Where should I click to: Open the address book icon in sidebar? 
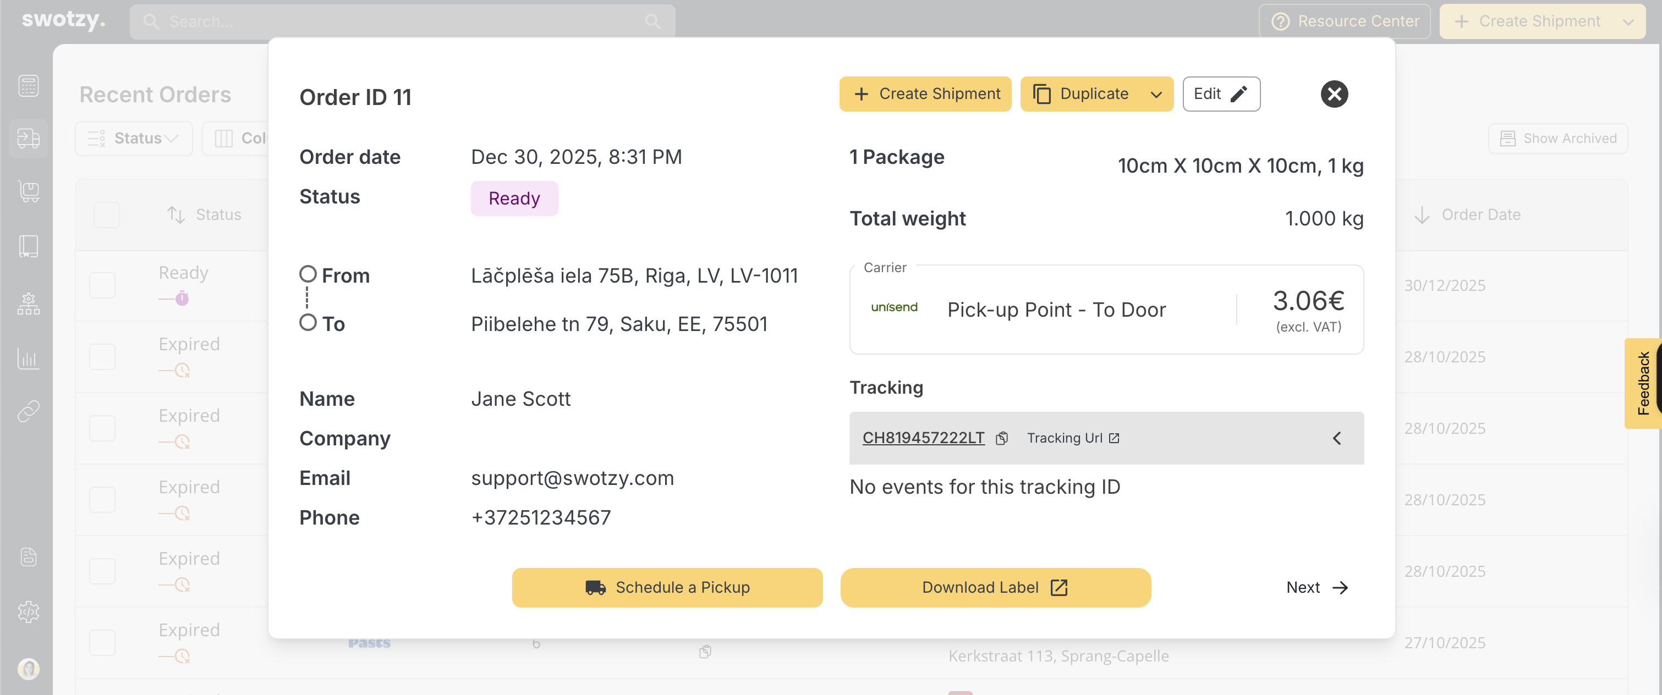tap(28, 246)
